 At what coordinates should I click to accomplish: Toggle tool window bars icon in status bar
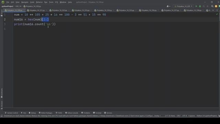(x=2, y=116)
